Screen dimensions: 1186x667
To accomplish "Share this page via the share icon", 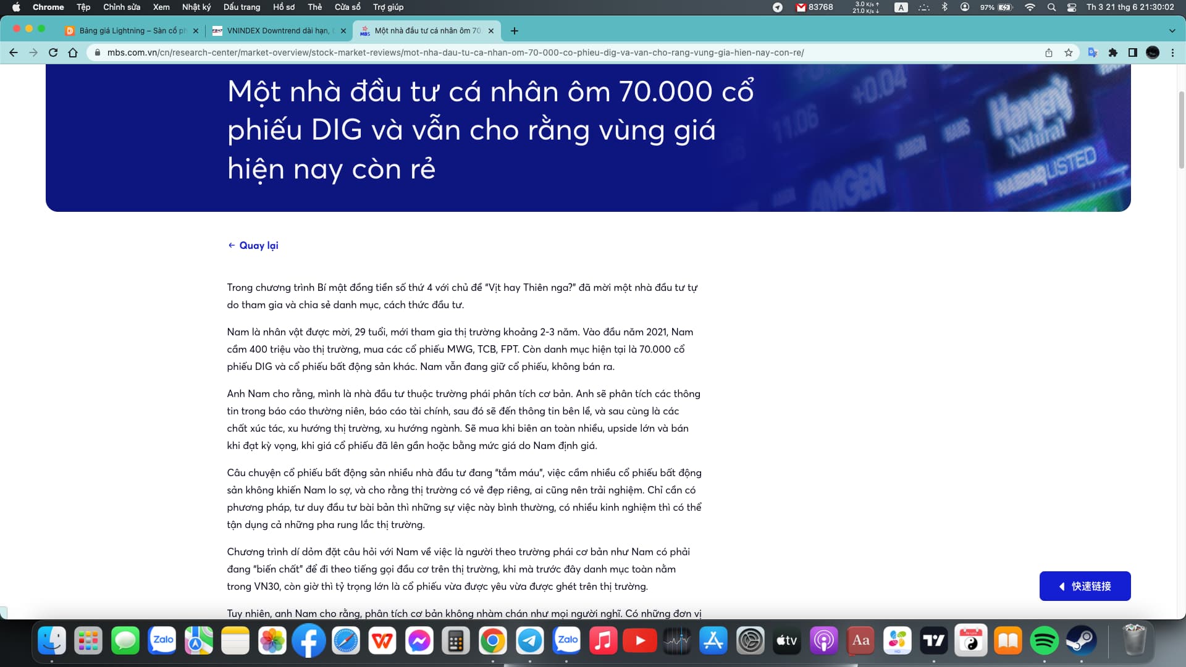I will 1049,52.
